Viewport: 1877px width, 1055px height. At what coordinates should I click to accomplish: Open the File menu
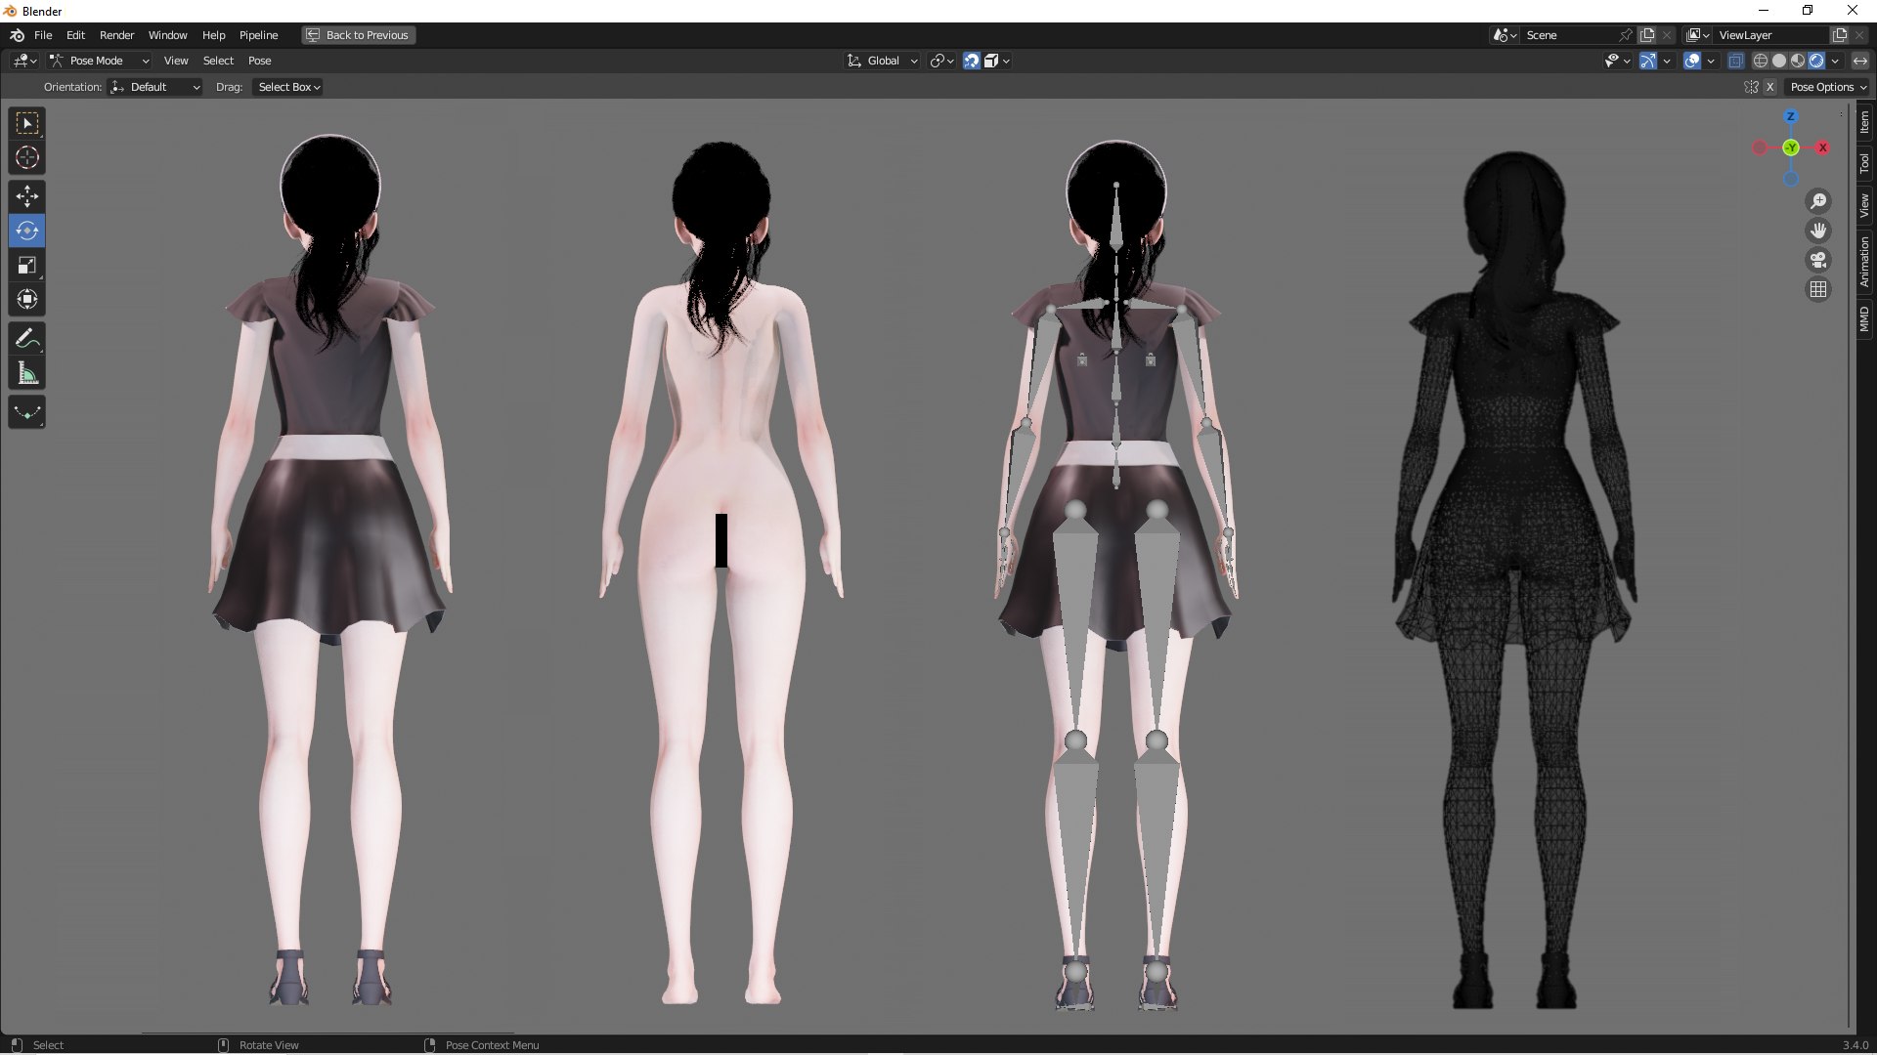43,35
